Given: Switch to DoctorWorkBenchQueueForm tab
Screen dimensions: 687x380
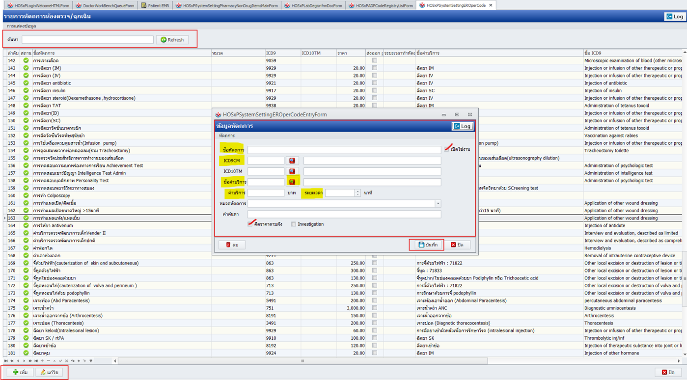Looking at the screenshot, I should pos(105,5).
